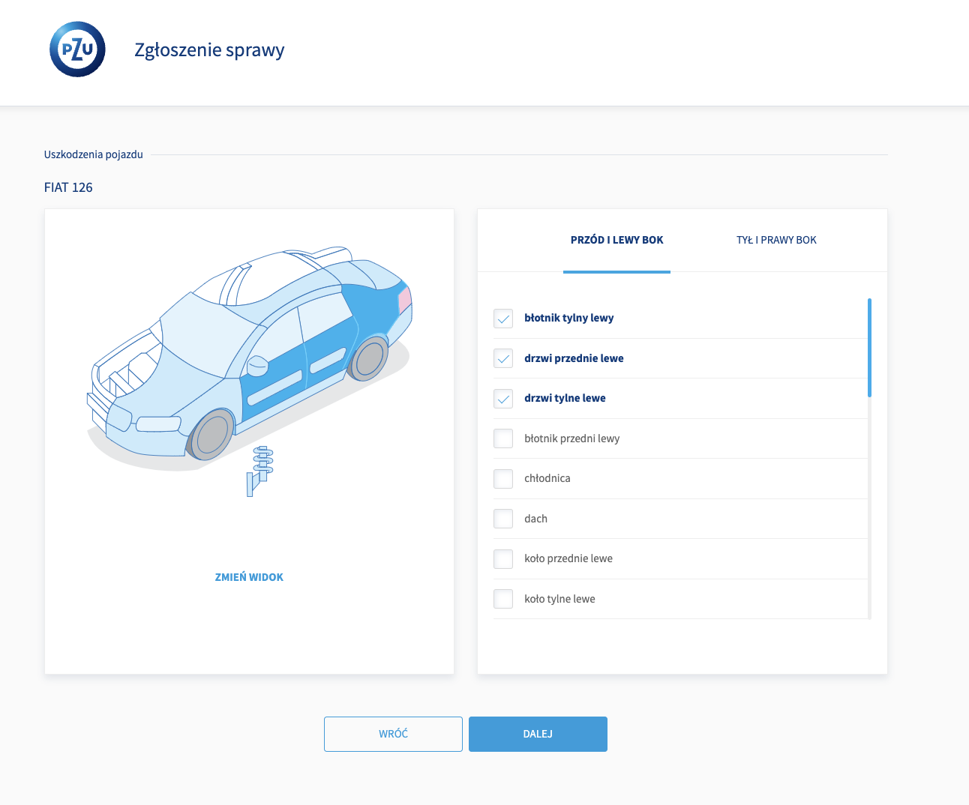The image size is (969, 805).
Task: Click the front left wheel on car diagram
Action: click(x=211, y=435)
